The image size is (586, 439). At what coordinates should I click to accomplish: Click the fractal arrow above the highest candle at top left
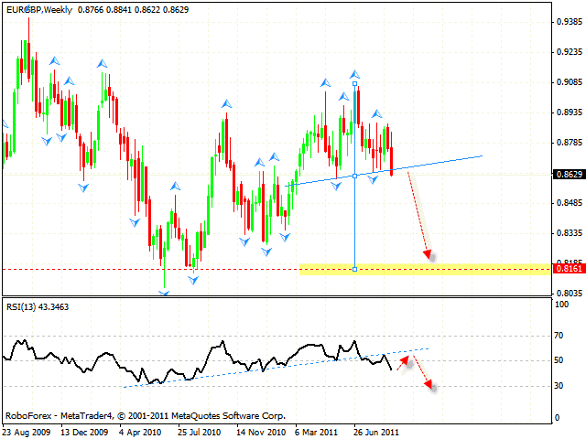[x=27, y=8]
